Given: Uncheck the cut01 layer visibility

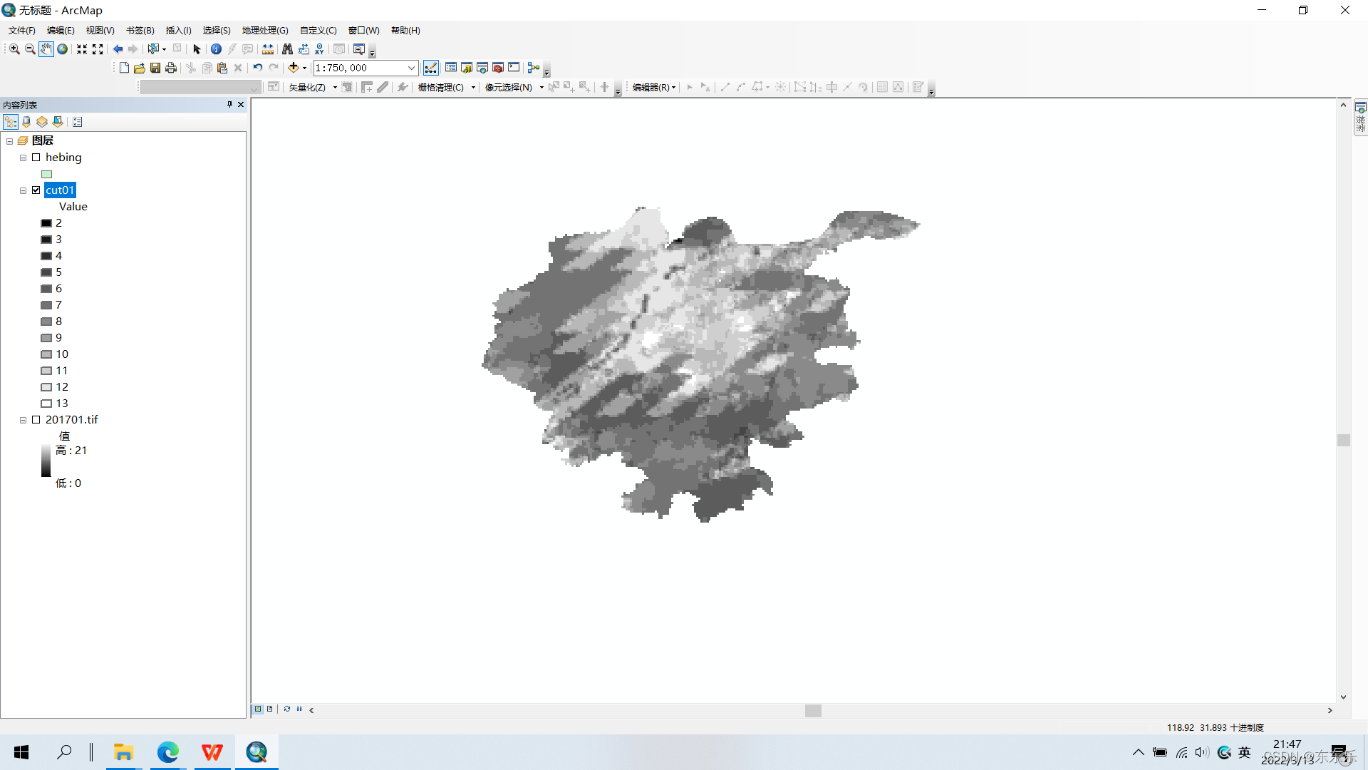Looking at the screenshot, I should click(36, 190).
